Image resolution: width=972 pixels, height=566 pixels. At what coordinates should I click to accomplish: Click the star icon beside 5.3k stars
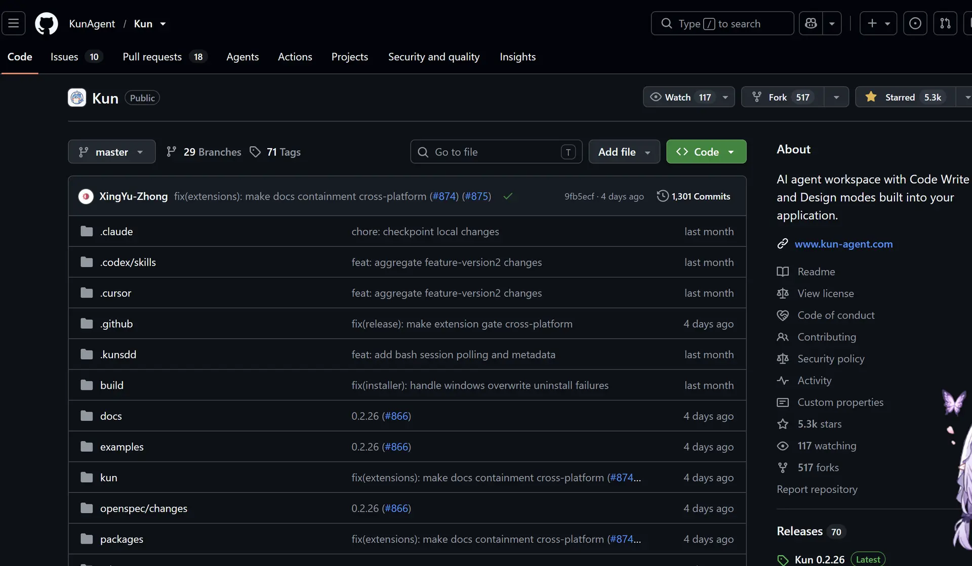tap(783, 424)
